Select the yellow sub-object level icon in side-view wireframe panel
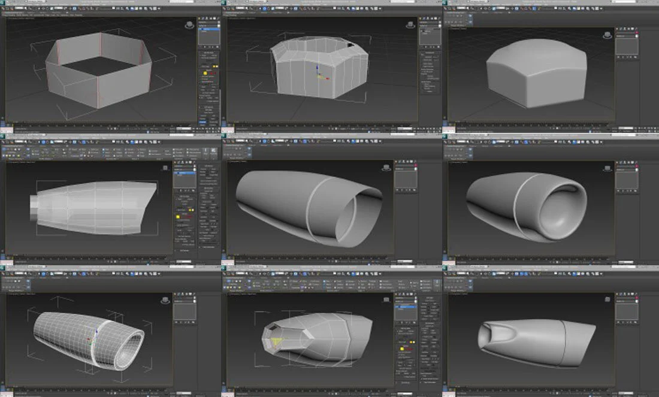659x397 pixels. point(178,217)
